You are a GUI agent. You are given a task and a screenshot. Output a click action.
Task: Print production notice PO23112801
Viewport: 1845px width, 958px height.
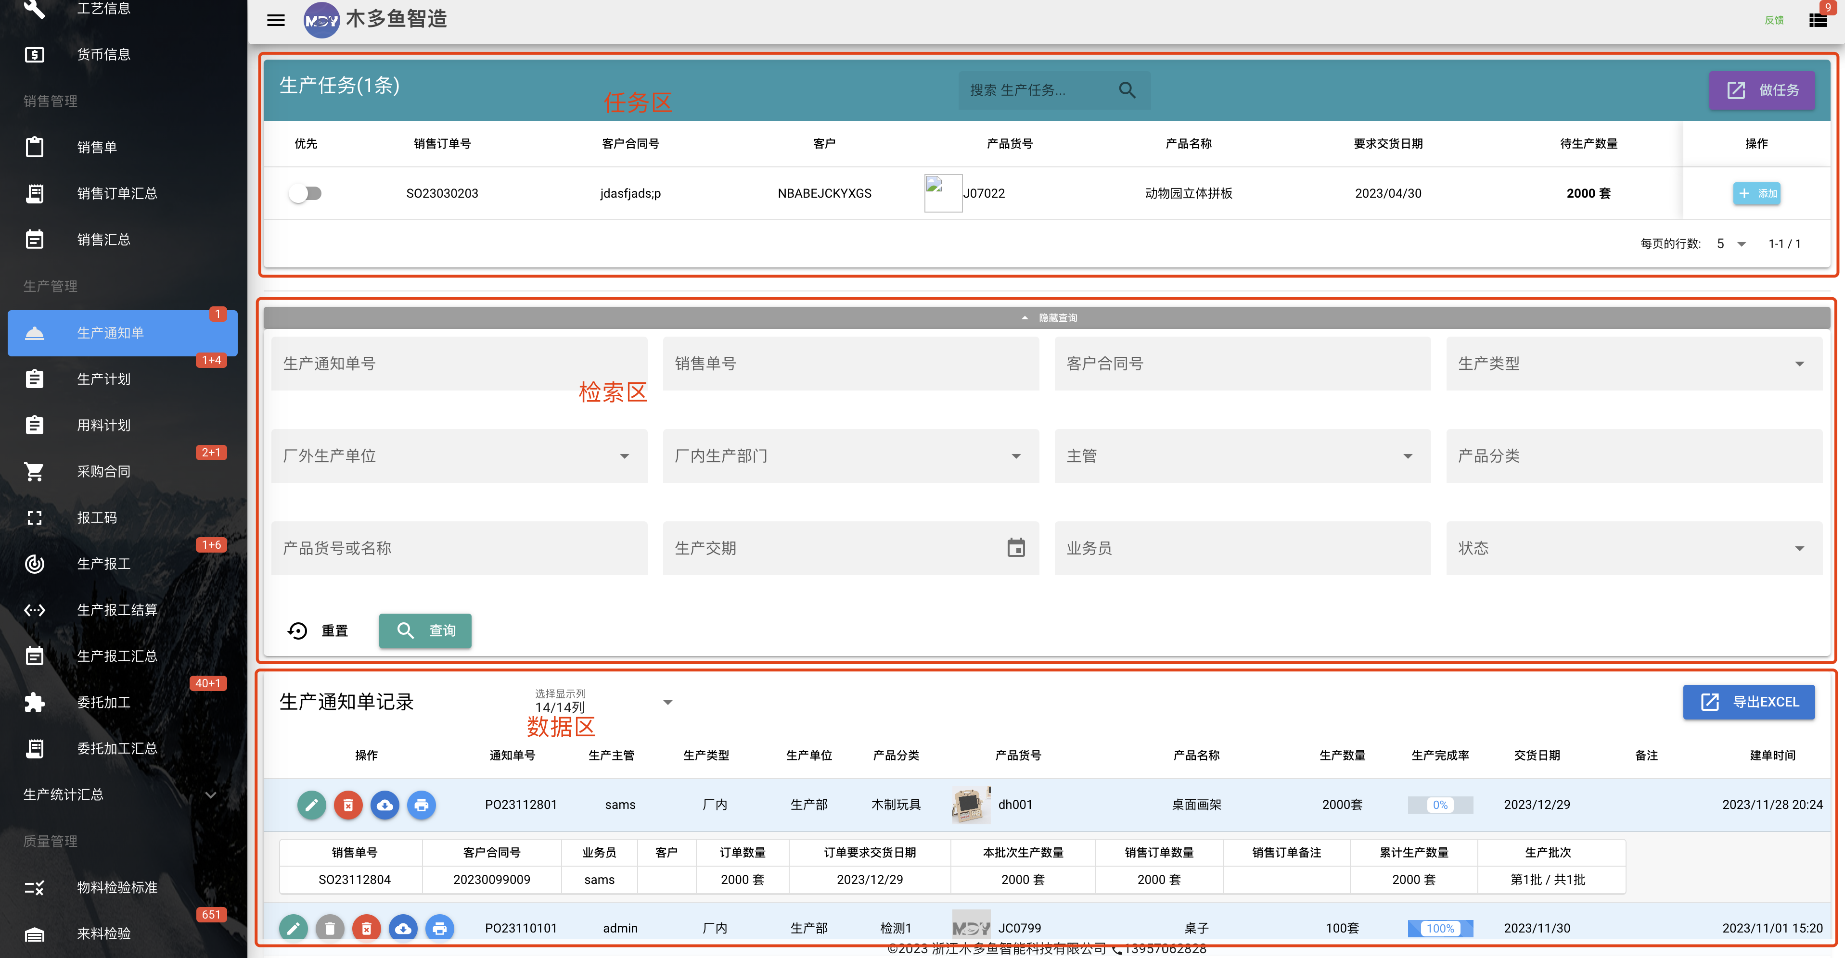(x=421, y=805)
